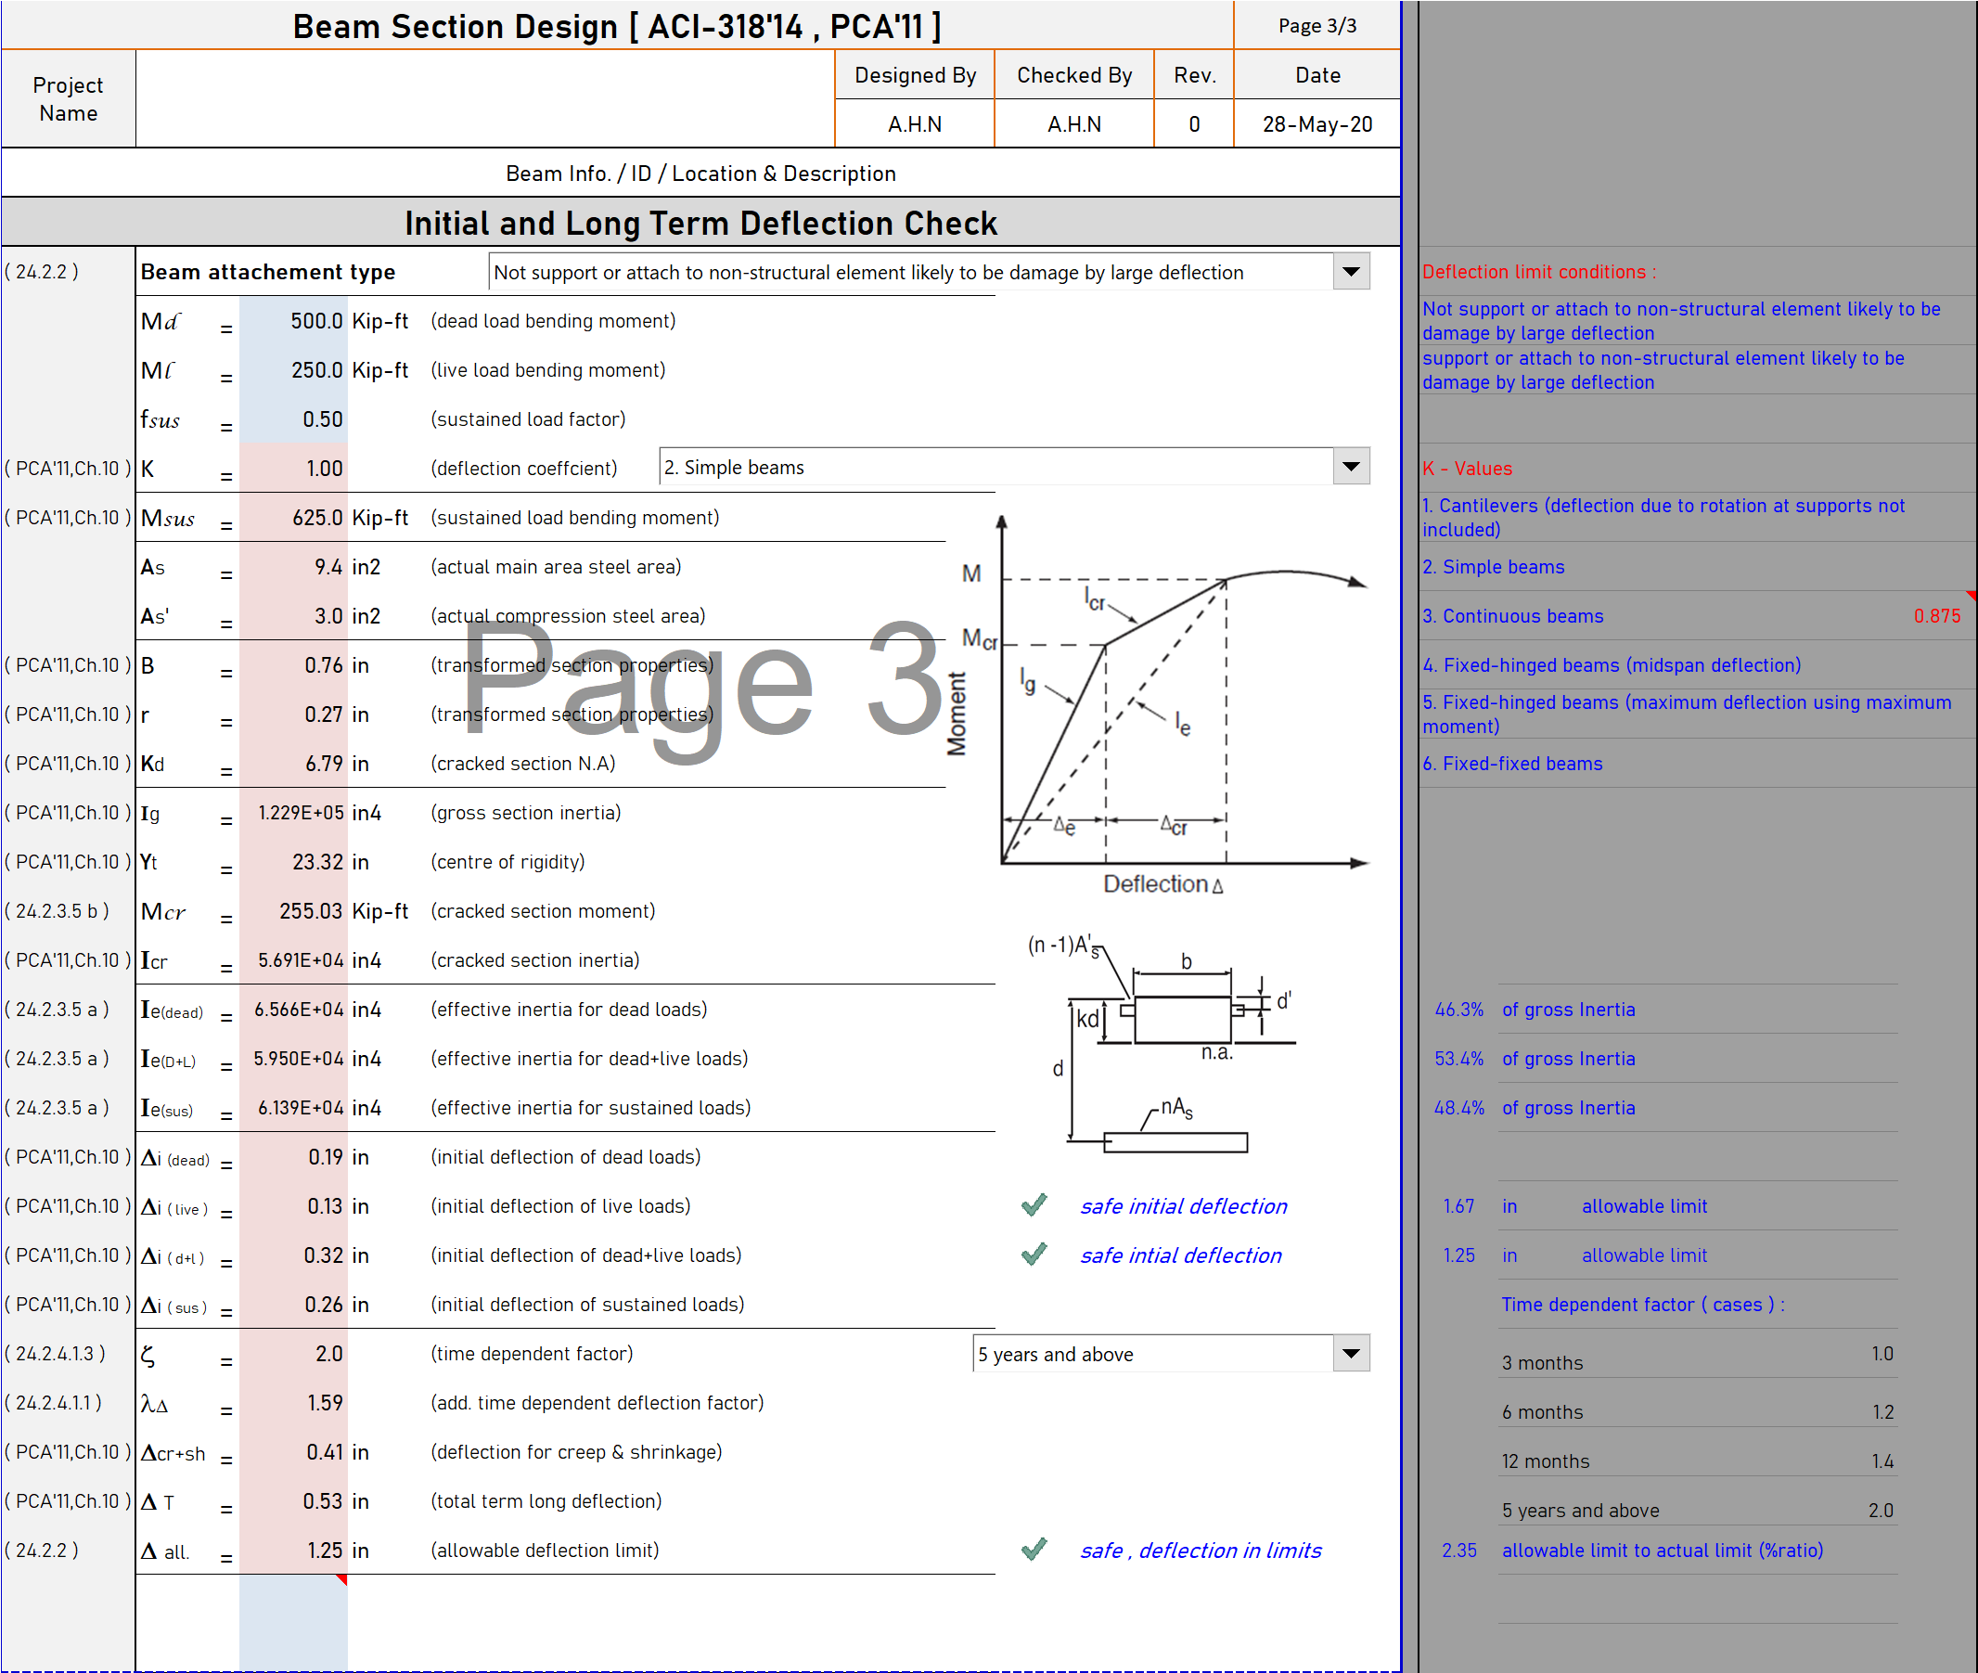The width and height of the screenshot is (1978, 1673).
Task: Select live load moment value 250.0
Action: (x=293, y=370)
